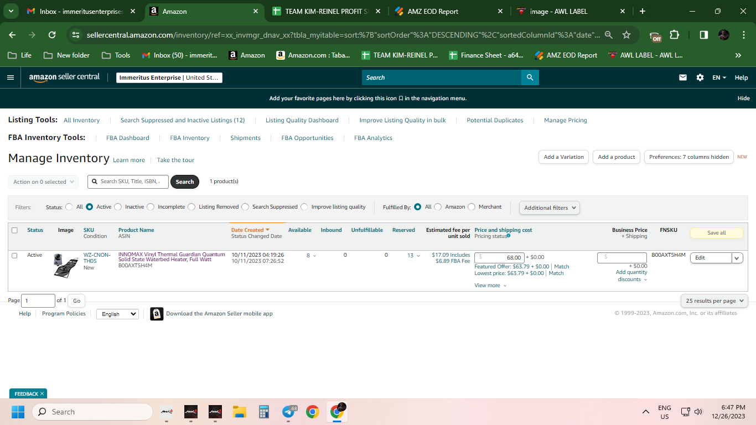Image resolution: width=756 pixels, height=425 pixels.
Task: Click the price field showing 68.00
Action: (499, 257)
